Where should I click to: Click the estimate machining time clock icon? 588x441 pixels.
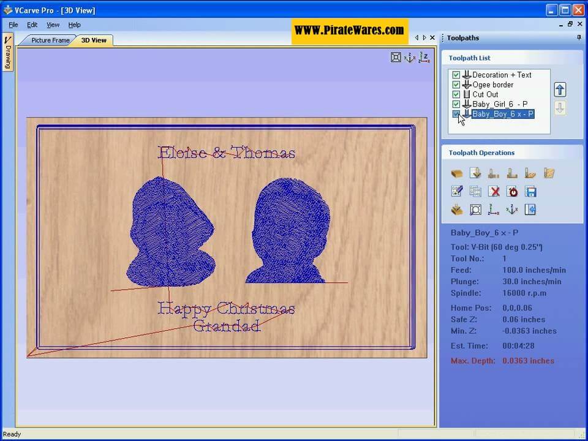512,192
